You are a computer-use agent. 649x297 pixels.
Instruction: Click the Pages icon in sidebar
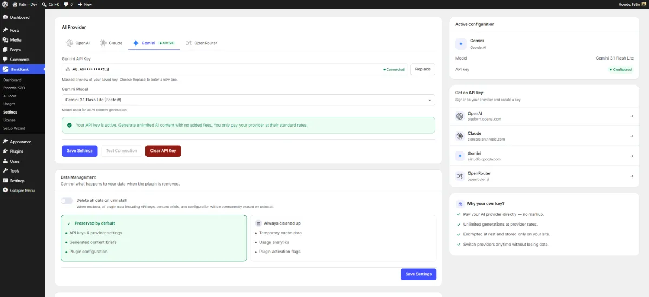click(x=5, y=50)
